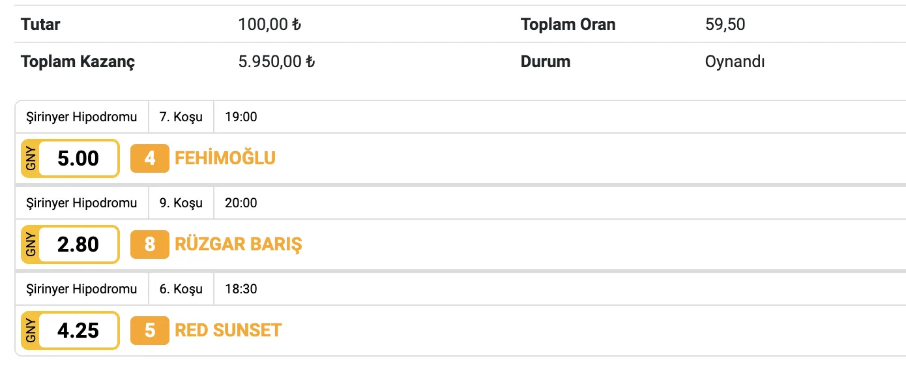
Task: Select the GNY 2.80 odds box
Action: click(70, 244)
